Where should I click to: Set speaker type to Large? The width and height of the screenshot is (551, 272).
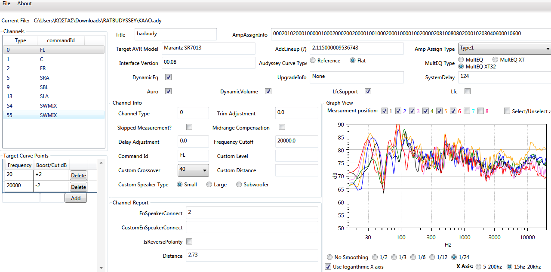pos(209,185)
